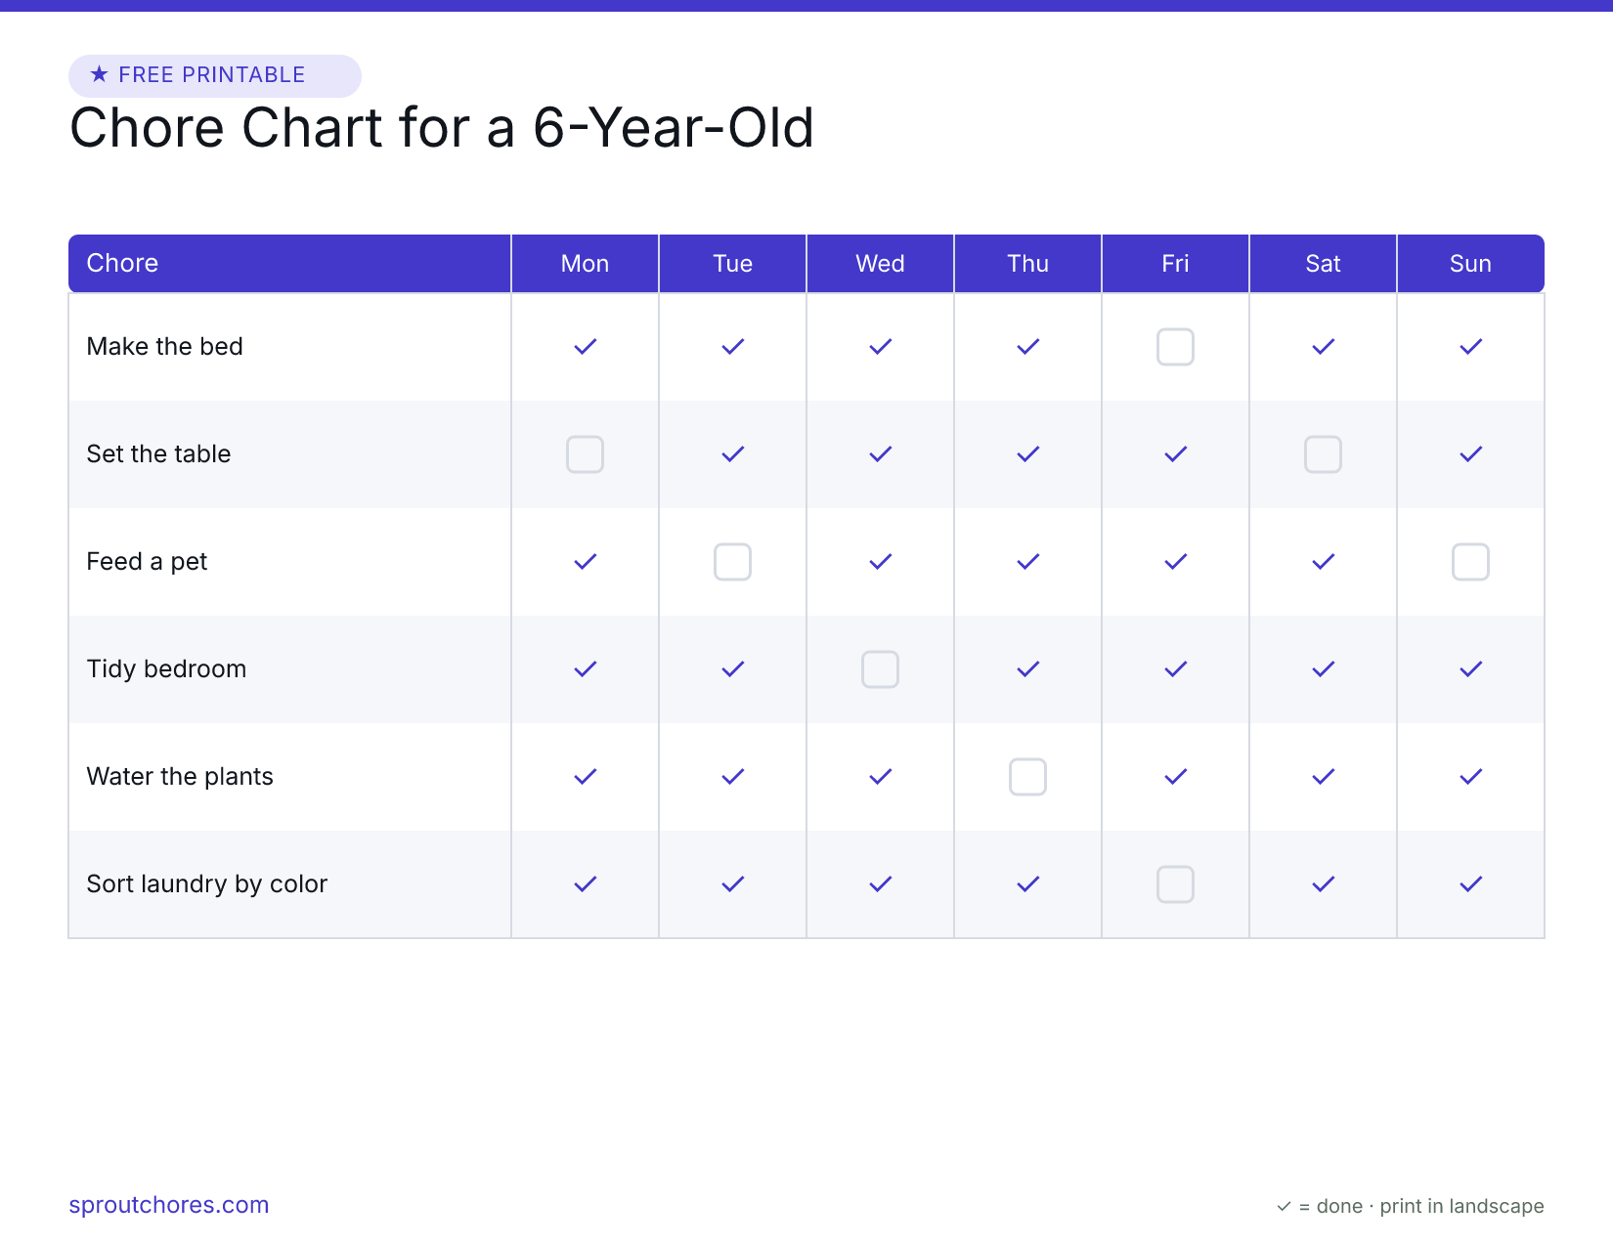
Task: Select the Fri column header
Action: tap(1175, 263)
